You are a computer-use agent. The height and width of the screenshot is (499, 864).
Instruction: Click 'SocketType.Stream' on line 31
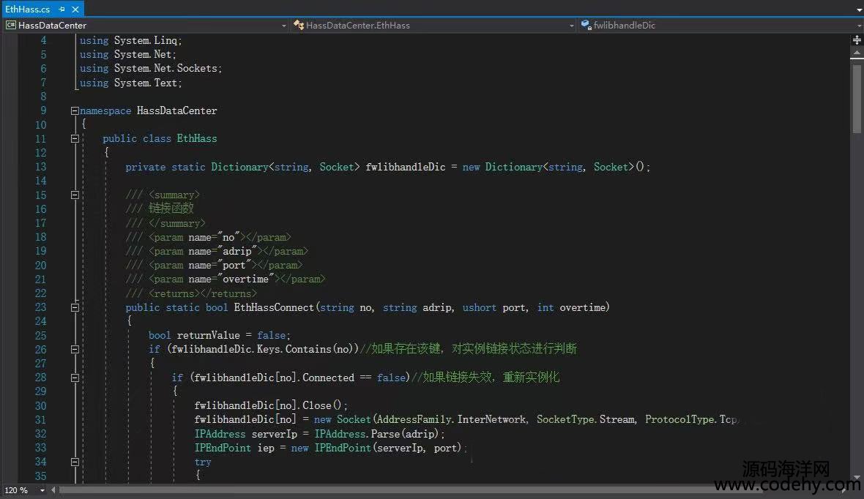click(x=586, y=420)
